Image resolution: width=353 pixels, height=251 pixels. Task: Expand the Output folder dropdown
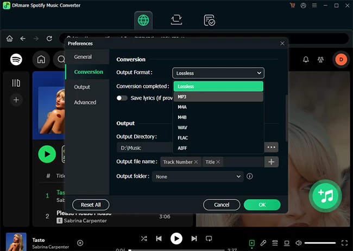(238, 176)
